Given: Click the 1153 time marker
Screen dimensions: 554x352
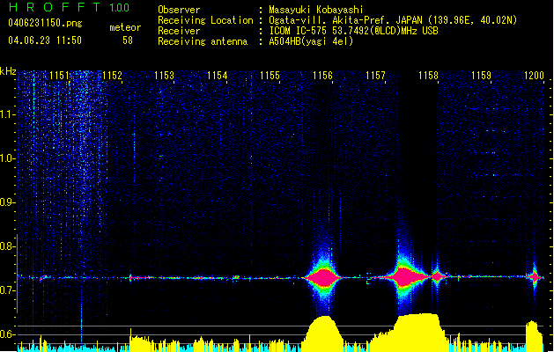Looking at the screenshot, I should pyautogui.click(x=165, y=76).
